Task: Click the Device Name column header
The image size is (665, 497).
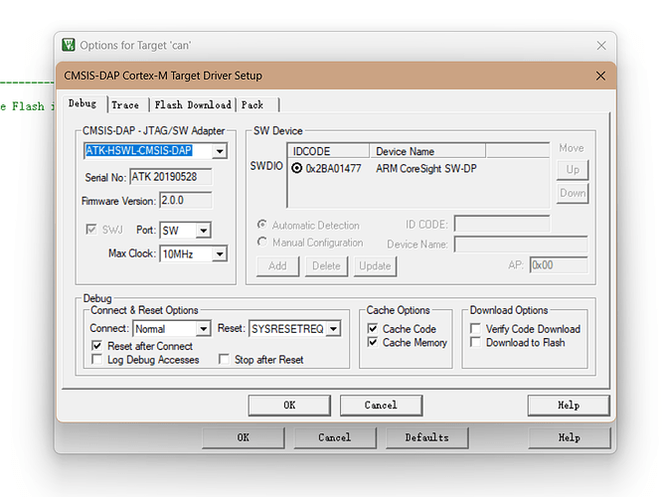Action: pyautogui.click(x=427, y=151)
